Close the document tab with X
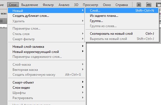161x105 pixels. click(x=1, y=21)
